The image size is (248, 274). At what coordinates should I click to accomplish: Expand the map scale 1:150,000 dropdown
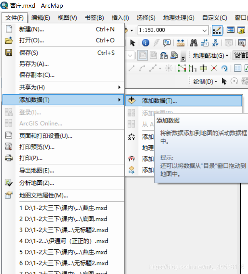[204, 30]
